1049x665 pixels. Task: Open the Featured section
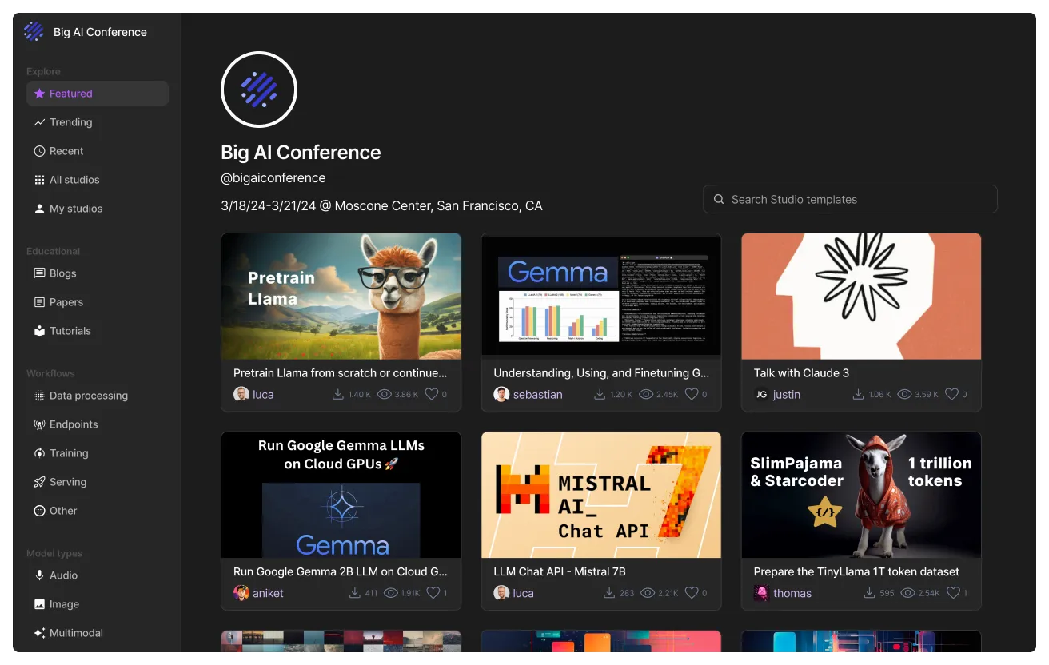pos(98,94)
